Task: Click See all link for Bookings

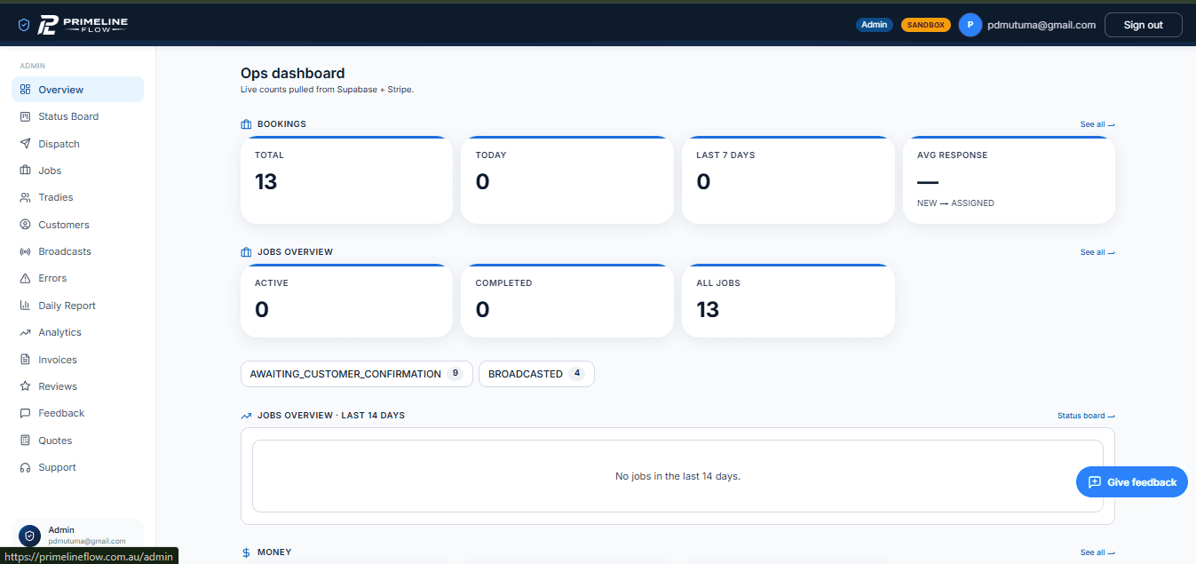Action: (1097, 124)
